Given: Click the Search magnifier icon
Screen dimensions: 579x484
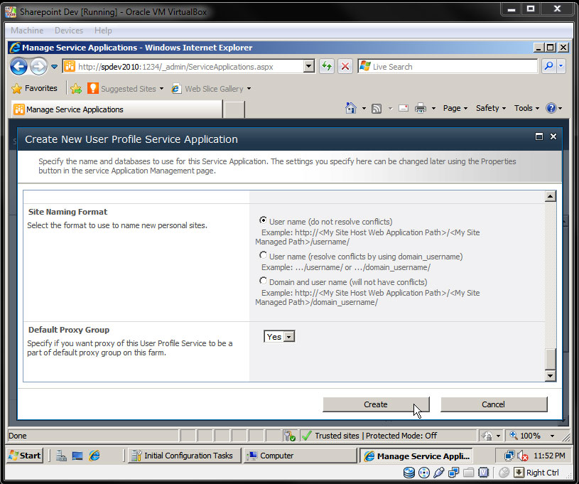Looking at the screenshot, I should (548, 67).
